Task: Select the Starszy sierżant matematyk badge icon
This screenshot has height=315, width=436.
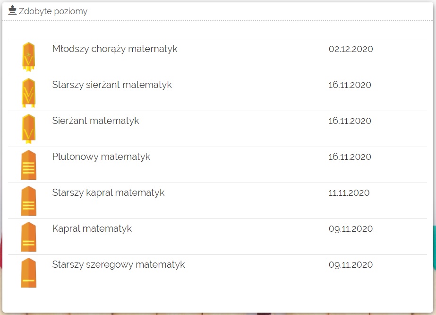Action: click(28, 93)
